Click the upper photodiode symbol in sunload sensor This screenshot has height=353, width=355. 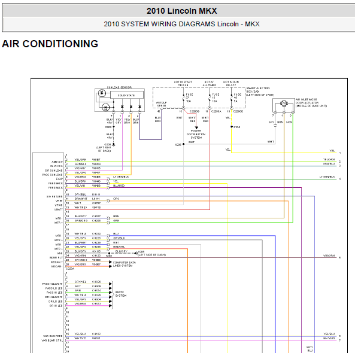click(102, 93)
